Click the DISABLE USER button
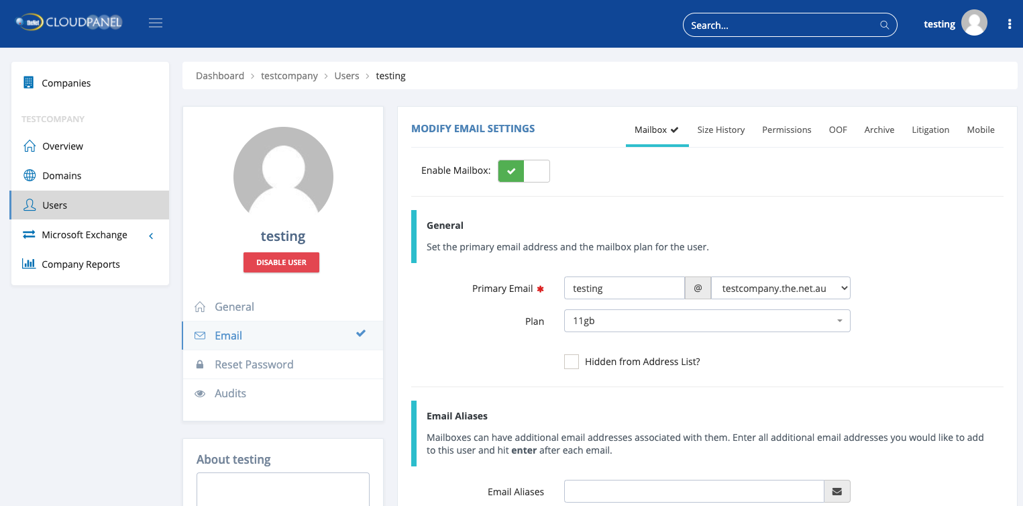1023x506 pixels. click(281, 262)
